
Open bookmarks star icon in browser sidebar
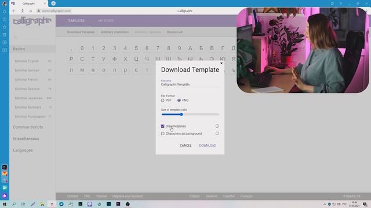pos(5,27)
